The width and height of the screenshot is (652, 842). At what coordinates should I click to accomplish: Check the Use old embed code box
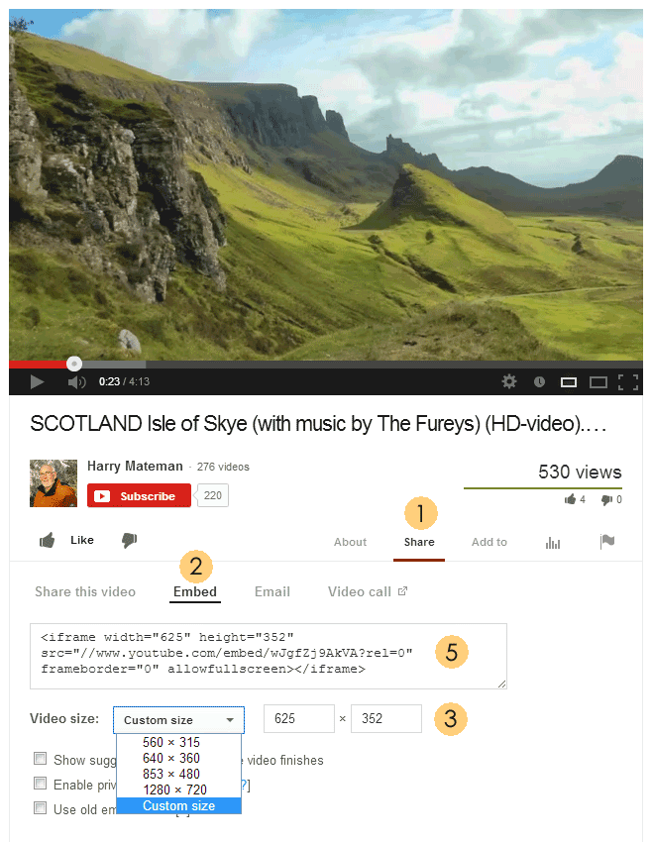[41, 807]
